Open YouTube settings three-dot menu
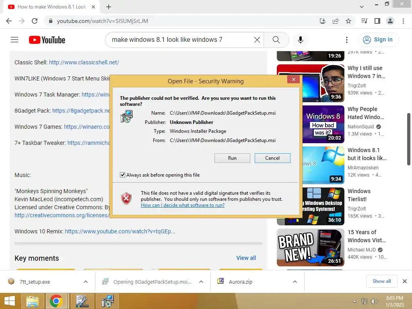412x309 pixels. pyautogui.click(x=346, y=40)
